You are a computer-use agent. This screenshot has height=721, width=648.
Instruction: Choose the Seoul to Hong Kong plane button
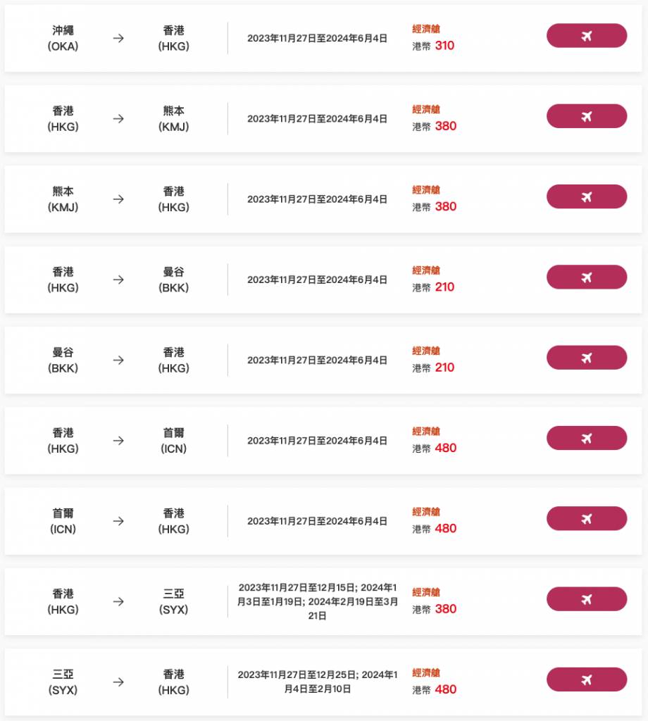coord(586,519)
